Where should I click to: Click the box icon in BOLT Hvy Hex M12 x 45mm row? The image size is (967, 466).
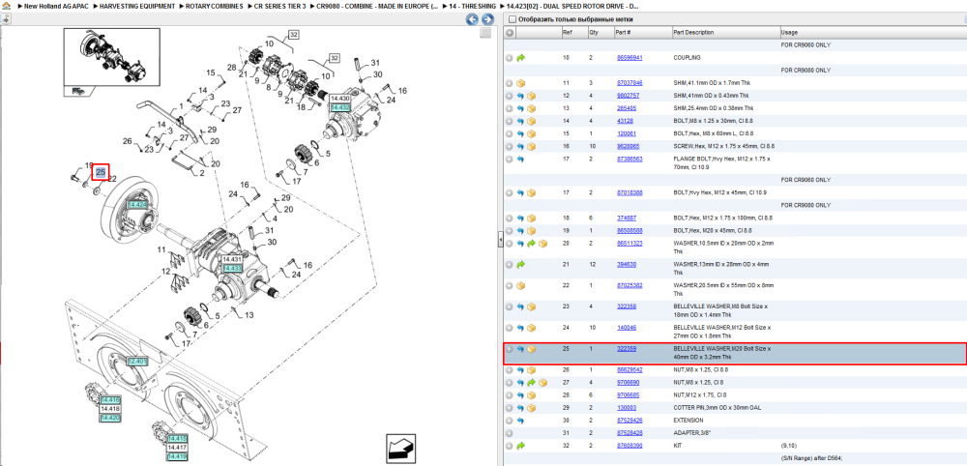(531, 193)
